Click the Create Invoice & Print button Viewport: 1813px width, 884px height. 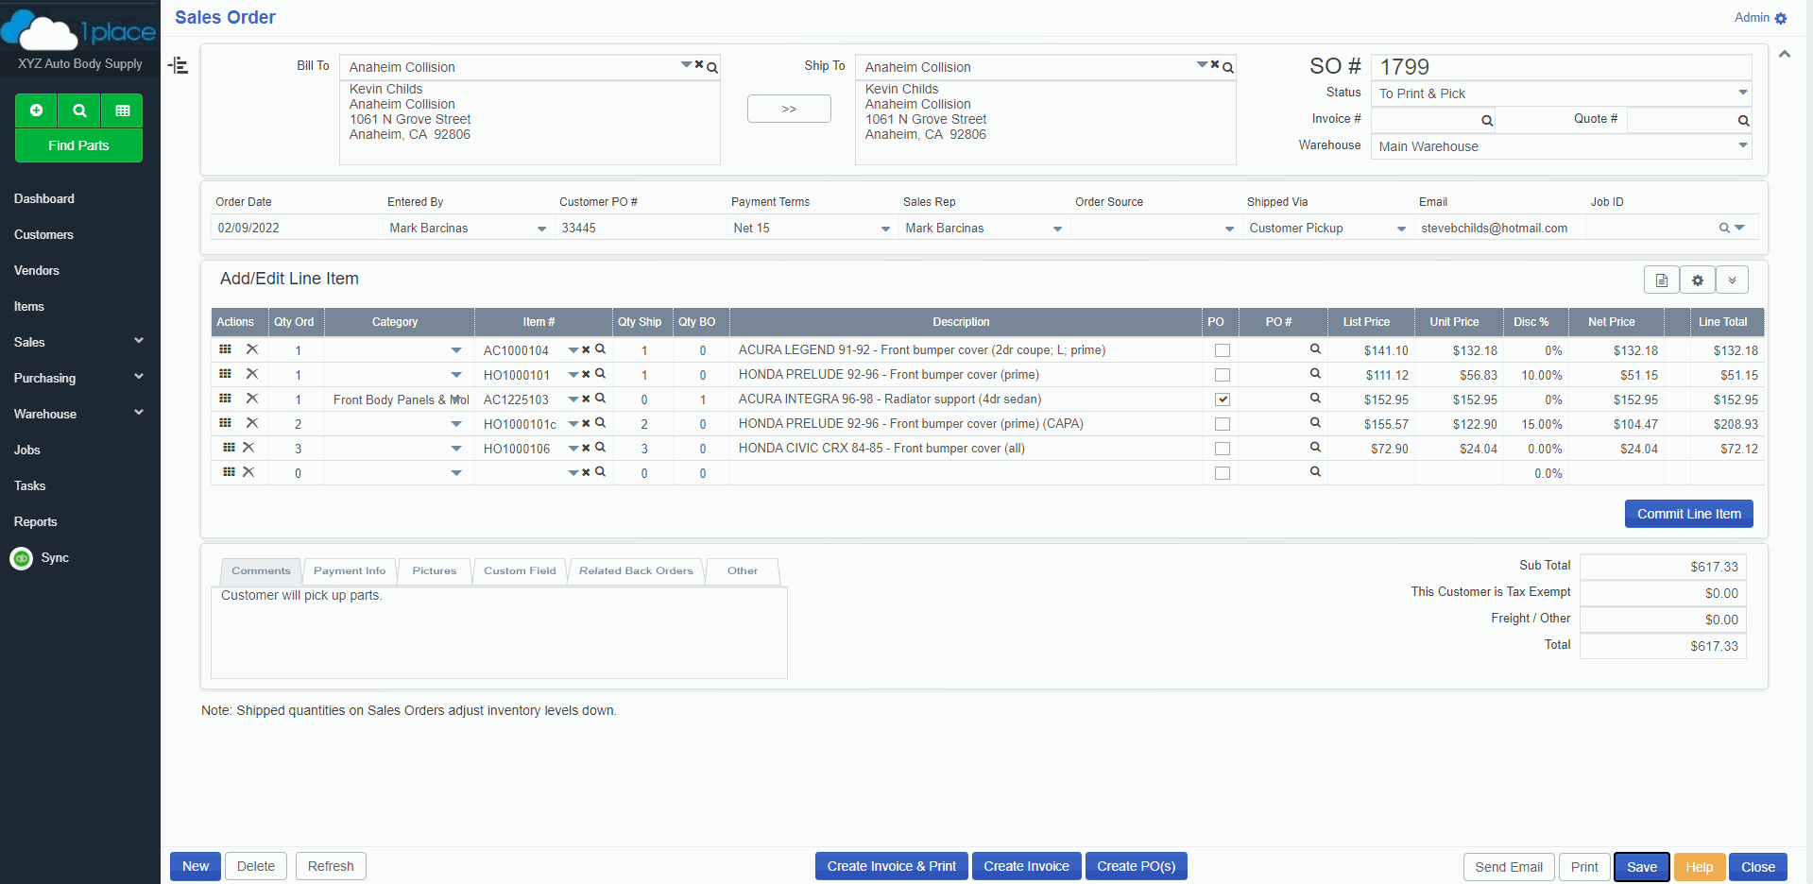click(891, 866)
